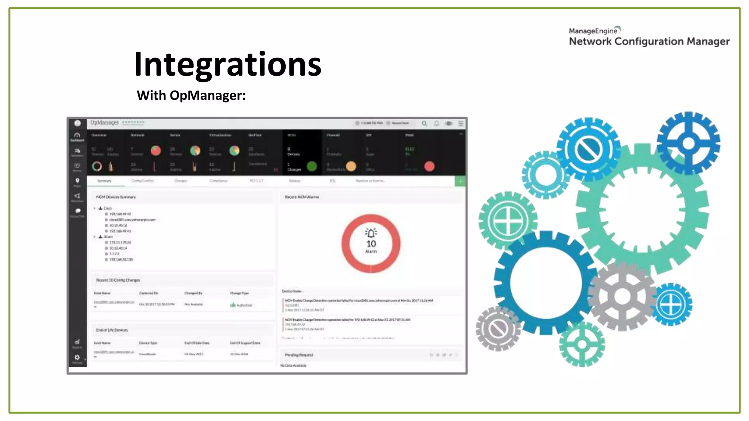
Task: Click the server address link in the header
Action: pos(369,123)
